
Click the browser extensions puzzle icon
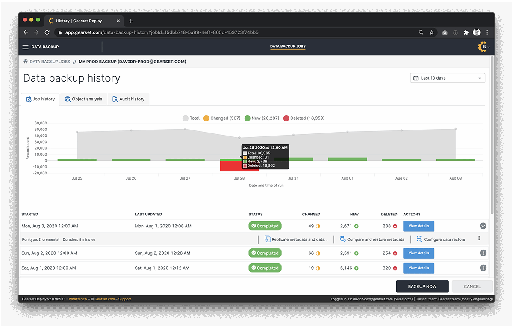tap(466, 32)
